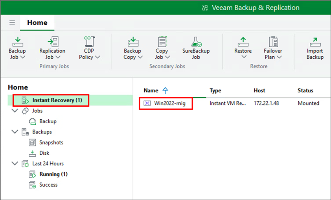Click the Last 24 Hours icon

(x=25, y=164)
